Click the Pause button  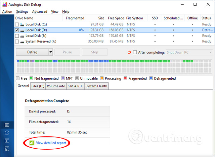coord(67,52)
